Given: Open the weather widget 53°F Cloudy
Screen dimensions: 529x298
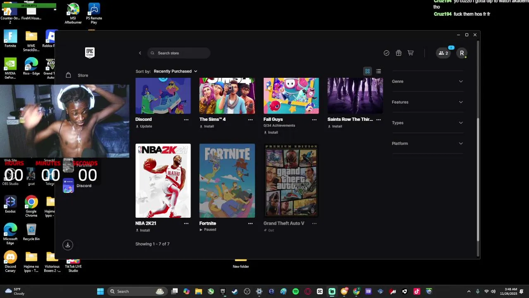Looking at the screenshot, I should (x=14, y=291).
